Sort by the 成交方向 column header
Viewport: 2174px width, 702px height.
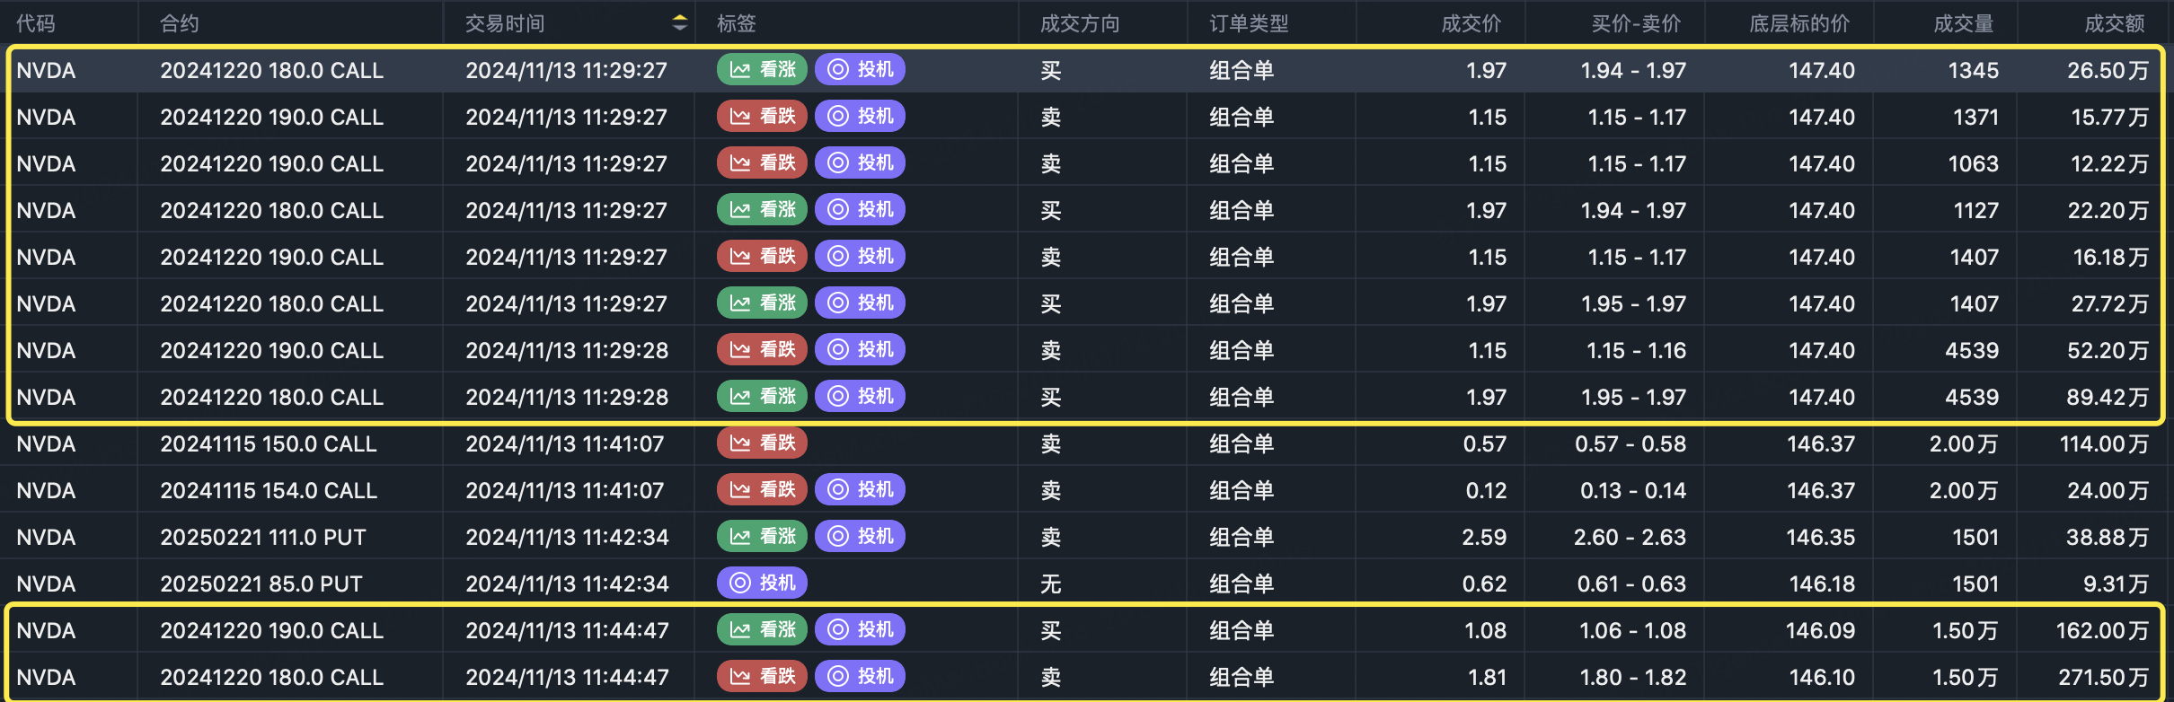click(x=1080, y=23)
